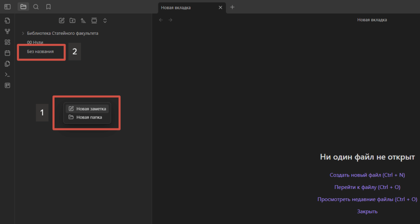Create a new folder using toolbar icon
Image resolution: width=420 pixels, height=224 pixels.
[x=72, y=20]
